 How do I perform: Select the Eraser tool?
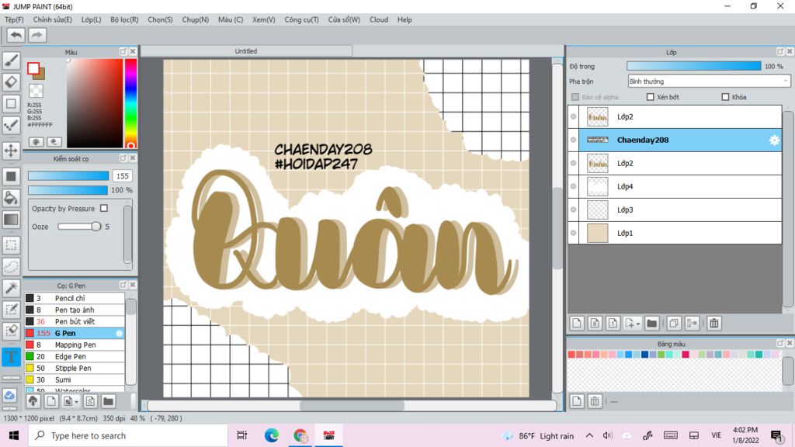pyautogui.click(x=11, y=82)
